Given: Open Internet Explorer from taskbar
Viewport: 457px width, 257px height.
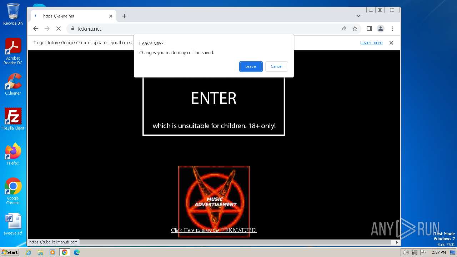Looking at the screenshot, I should pos(29,252).
